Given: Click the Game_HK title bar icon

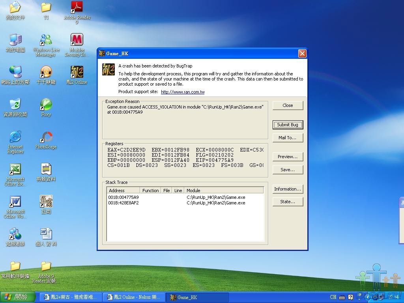Looking at the screenshot, I should pos(102,53).
